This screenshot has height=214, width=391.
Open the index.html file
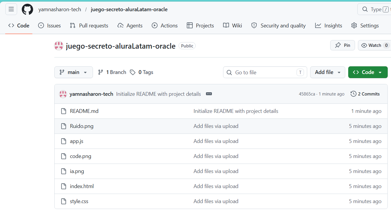pyautogui.click(x=82, y=186)
